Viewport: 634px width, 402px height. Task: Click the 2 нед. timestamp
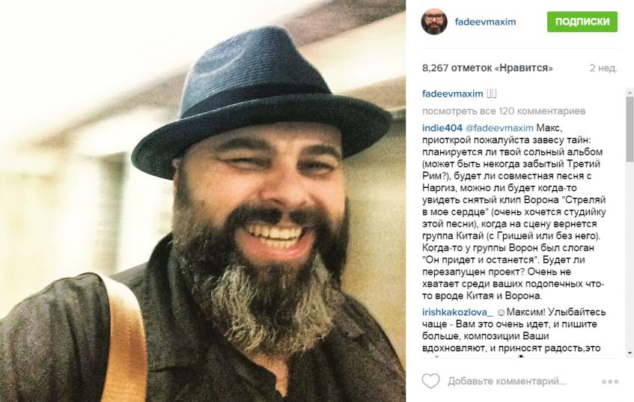(x=603, y=68)
